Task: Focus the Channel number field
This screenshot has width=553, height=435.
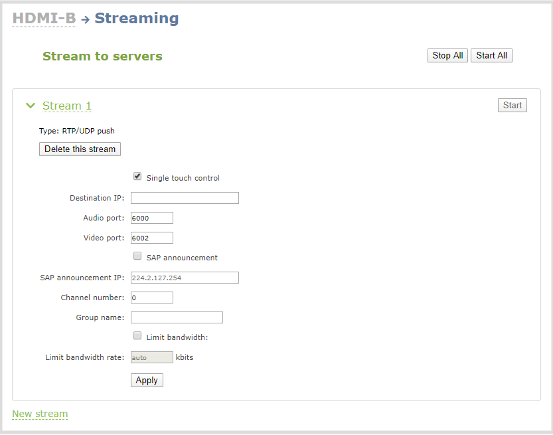Action: coord(152,298)
